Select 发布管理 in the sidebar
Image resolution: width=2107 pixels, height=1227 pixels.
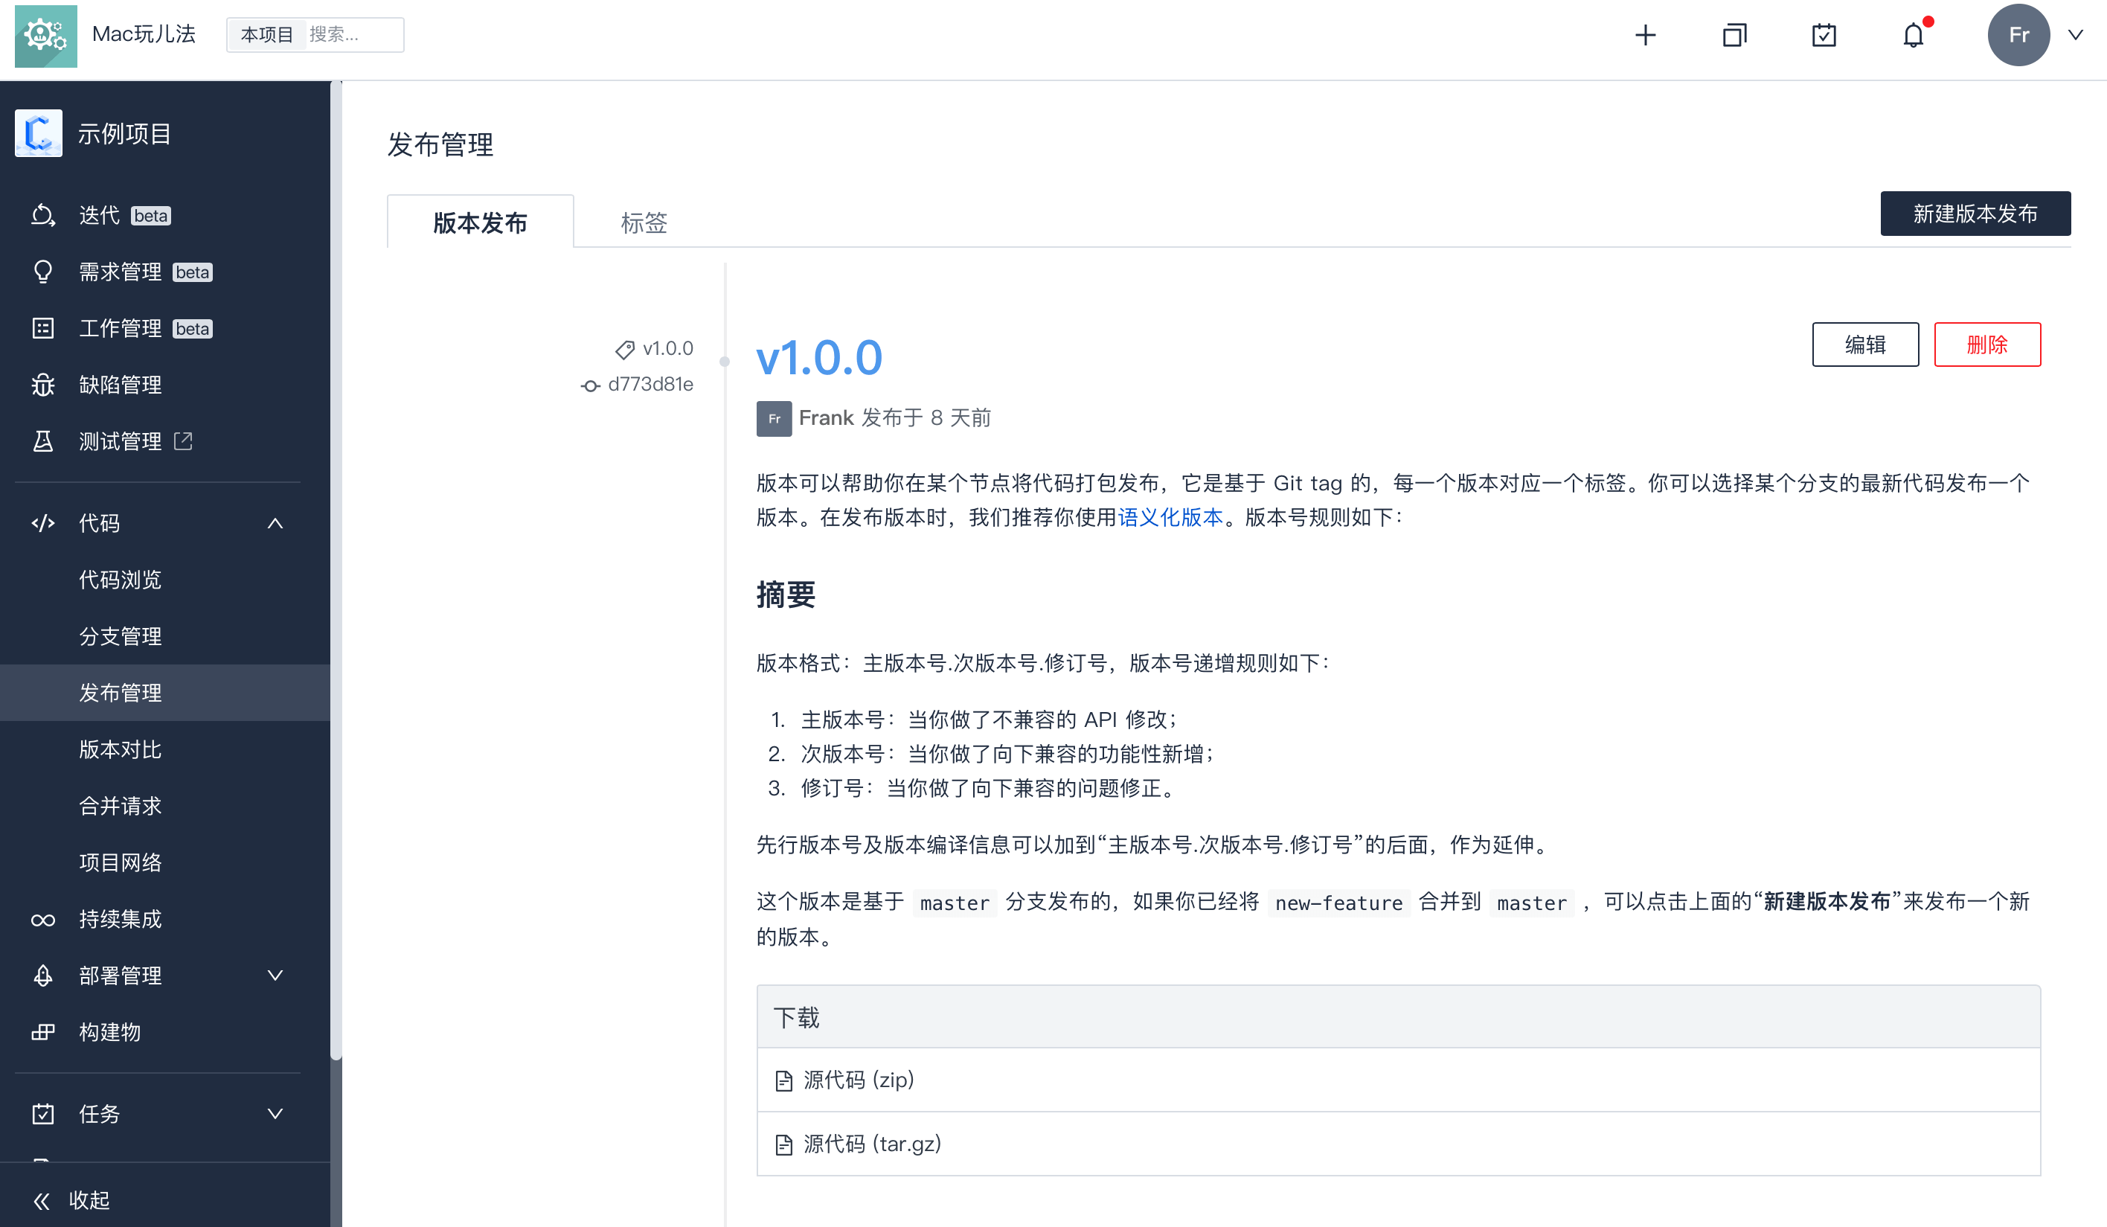pyautogui.click(x=166, y=693)
